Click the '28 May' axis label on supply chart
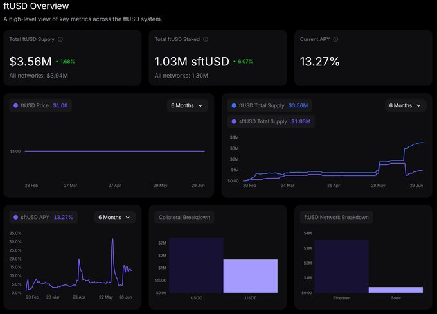This screenshot has height=314, width=437. coord(378,185)
